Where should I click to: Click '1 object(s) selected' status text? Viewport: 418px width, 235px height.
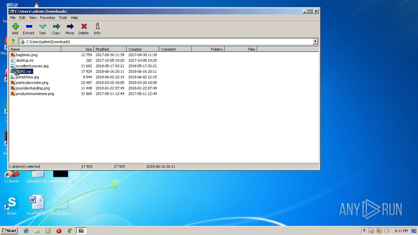24,166
